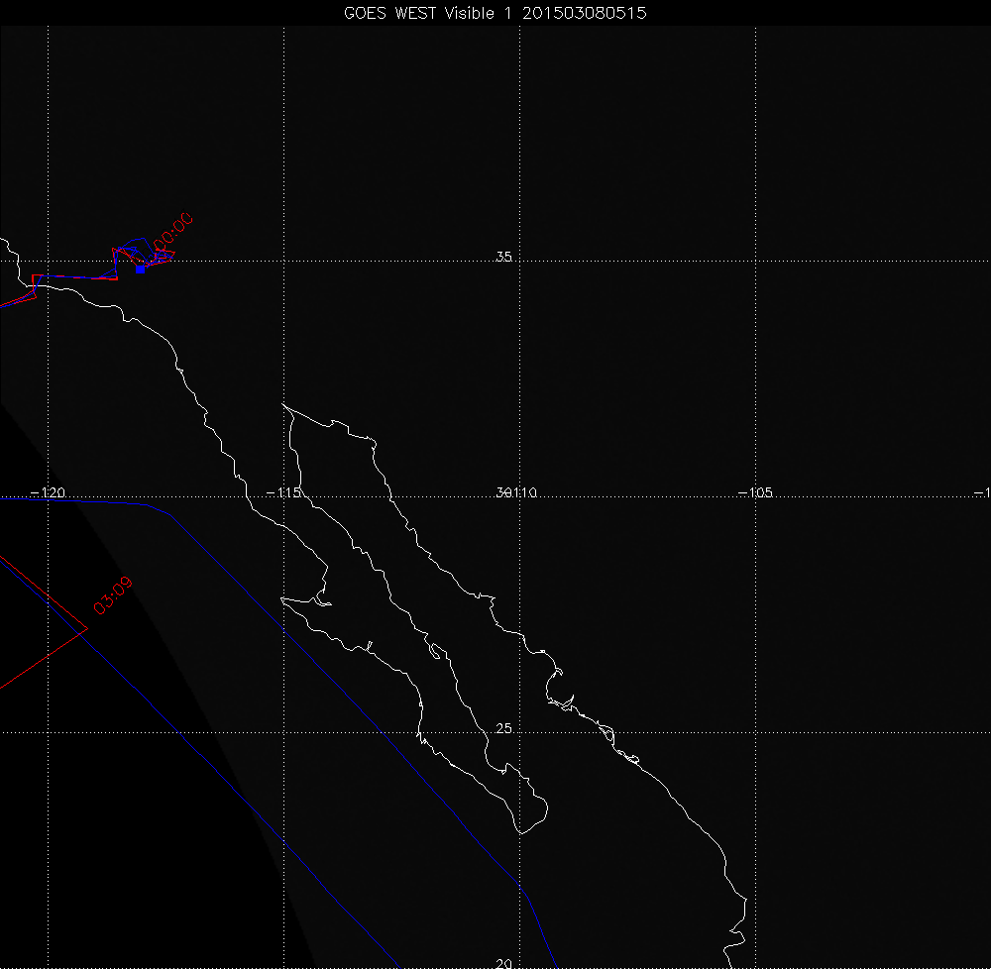This screenshot has width=991, height=969.
Task: Click the grid intersection at 35 and -105
Action: (757, 262)
